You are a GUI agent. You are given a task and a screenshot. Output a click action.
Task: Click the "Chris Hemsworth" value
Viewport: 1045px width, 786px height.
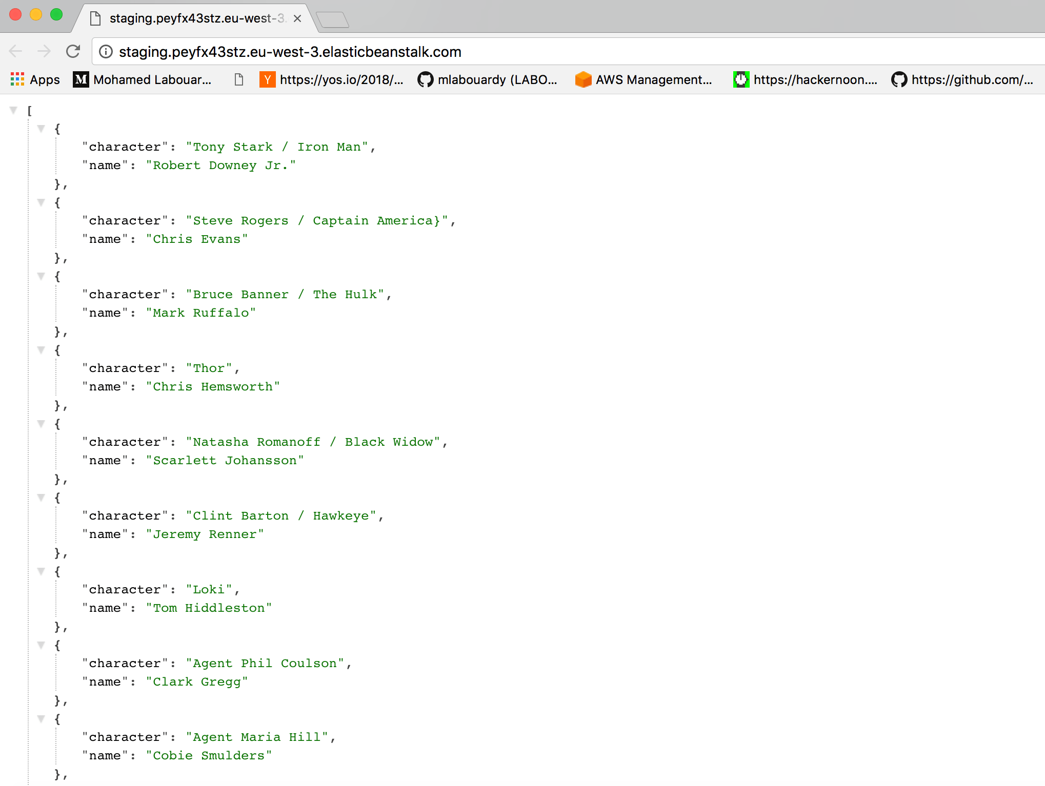point(213,387)
